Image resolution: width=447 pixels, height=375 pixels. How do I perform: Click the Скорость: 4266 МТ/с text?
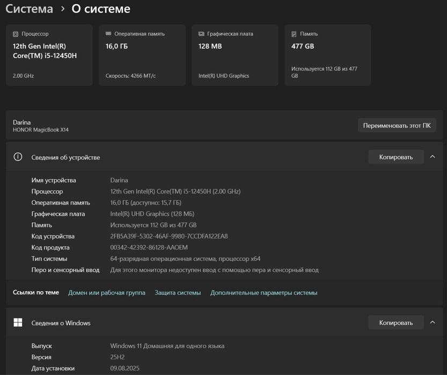coord(130,76)
